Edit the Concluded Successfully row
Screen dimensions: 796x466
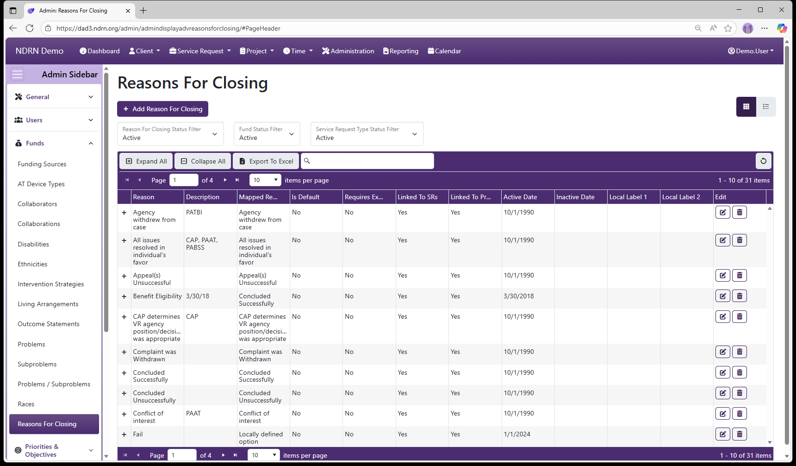(x=722, y=372)
